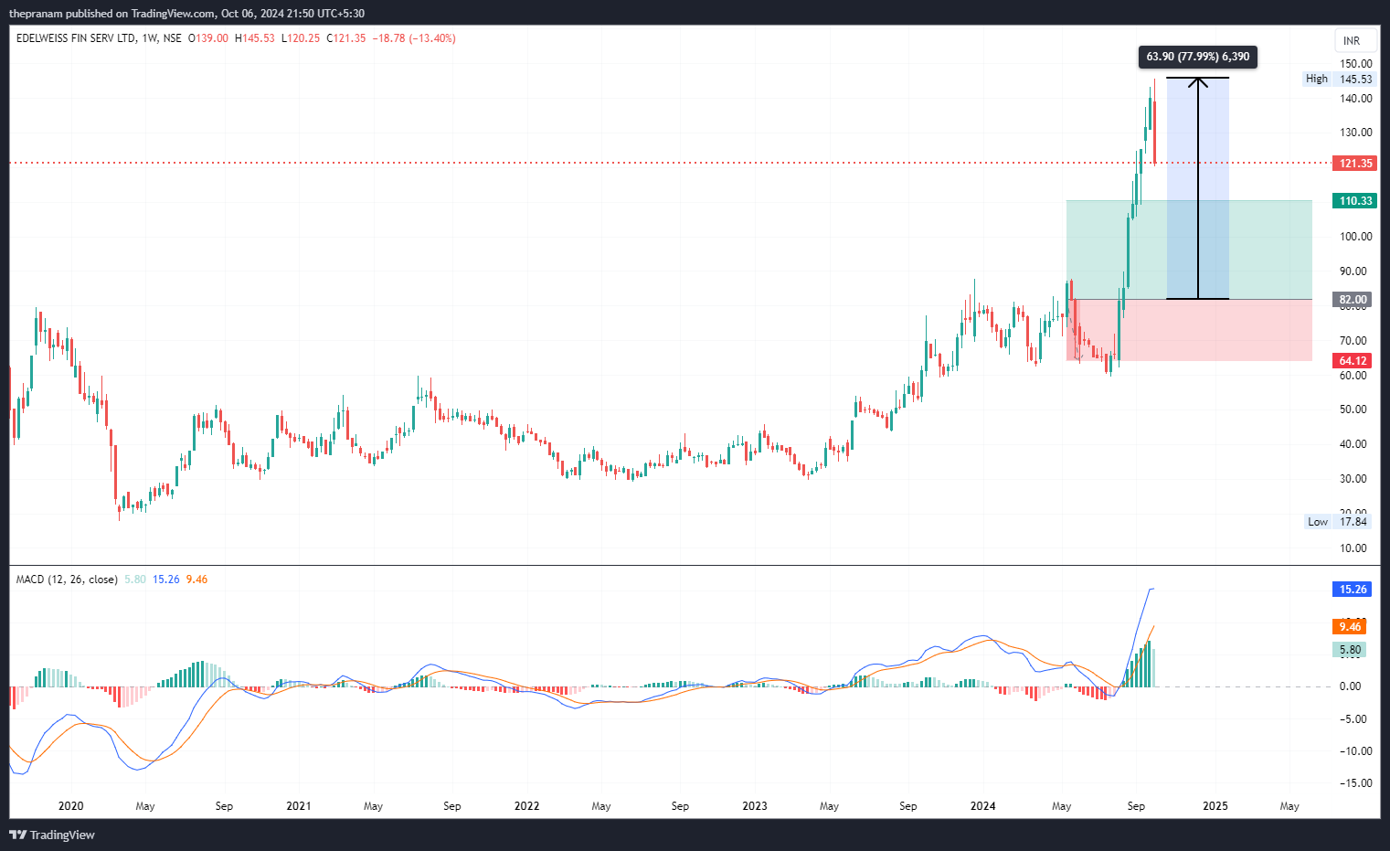
Task: Click the MACD value label 15.26 on axis
Action: (x=1352, y=590)
